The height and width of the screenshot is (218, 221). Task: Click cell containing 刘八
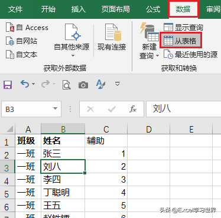[63, 167]
